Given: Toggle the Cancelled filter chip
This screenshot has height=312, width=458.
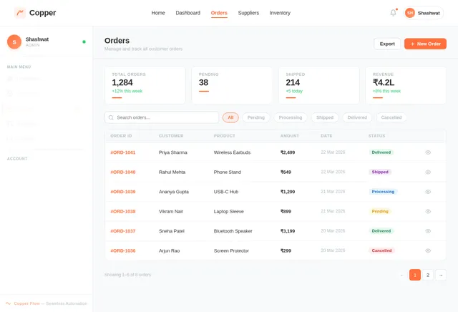Looking at the screenshot, I should coord(391,117).
